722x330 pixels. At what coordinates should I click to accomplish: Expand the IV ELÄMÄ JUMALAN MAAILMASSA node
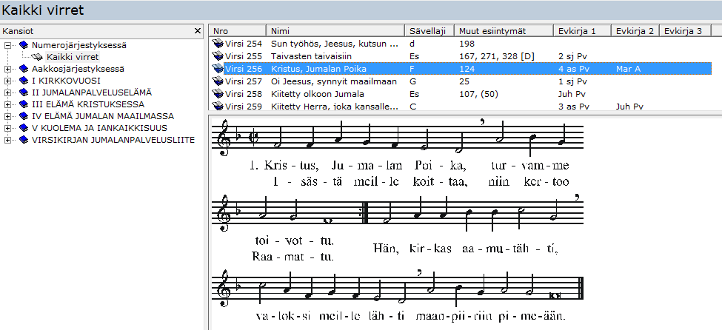(x=8, y=116)
